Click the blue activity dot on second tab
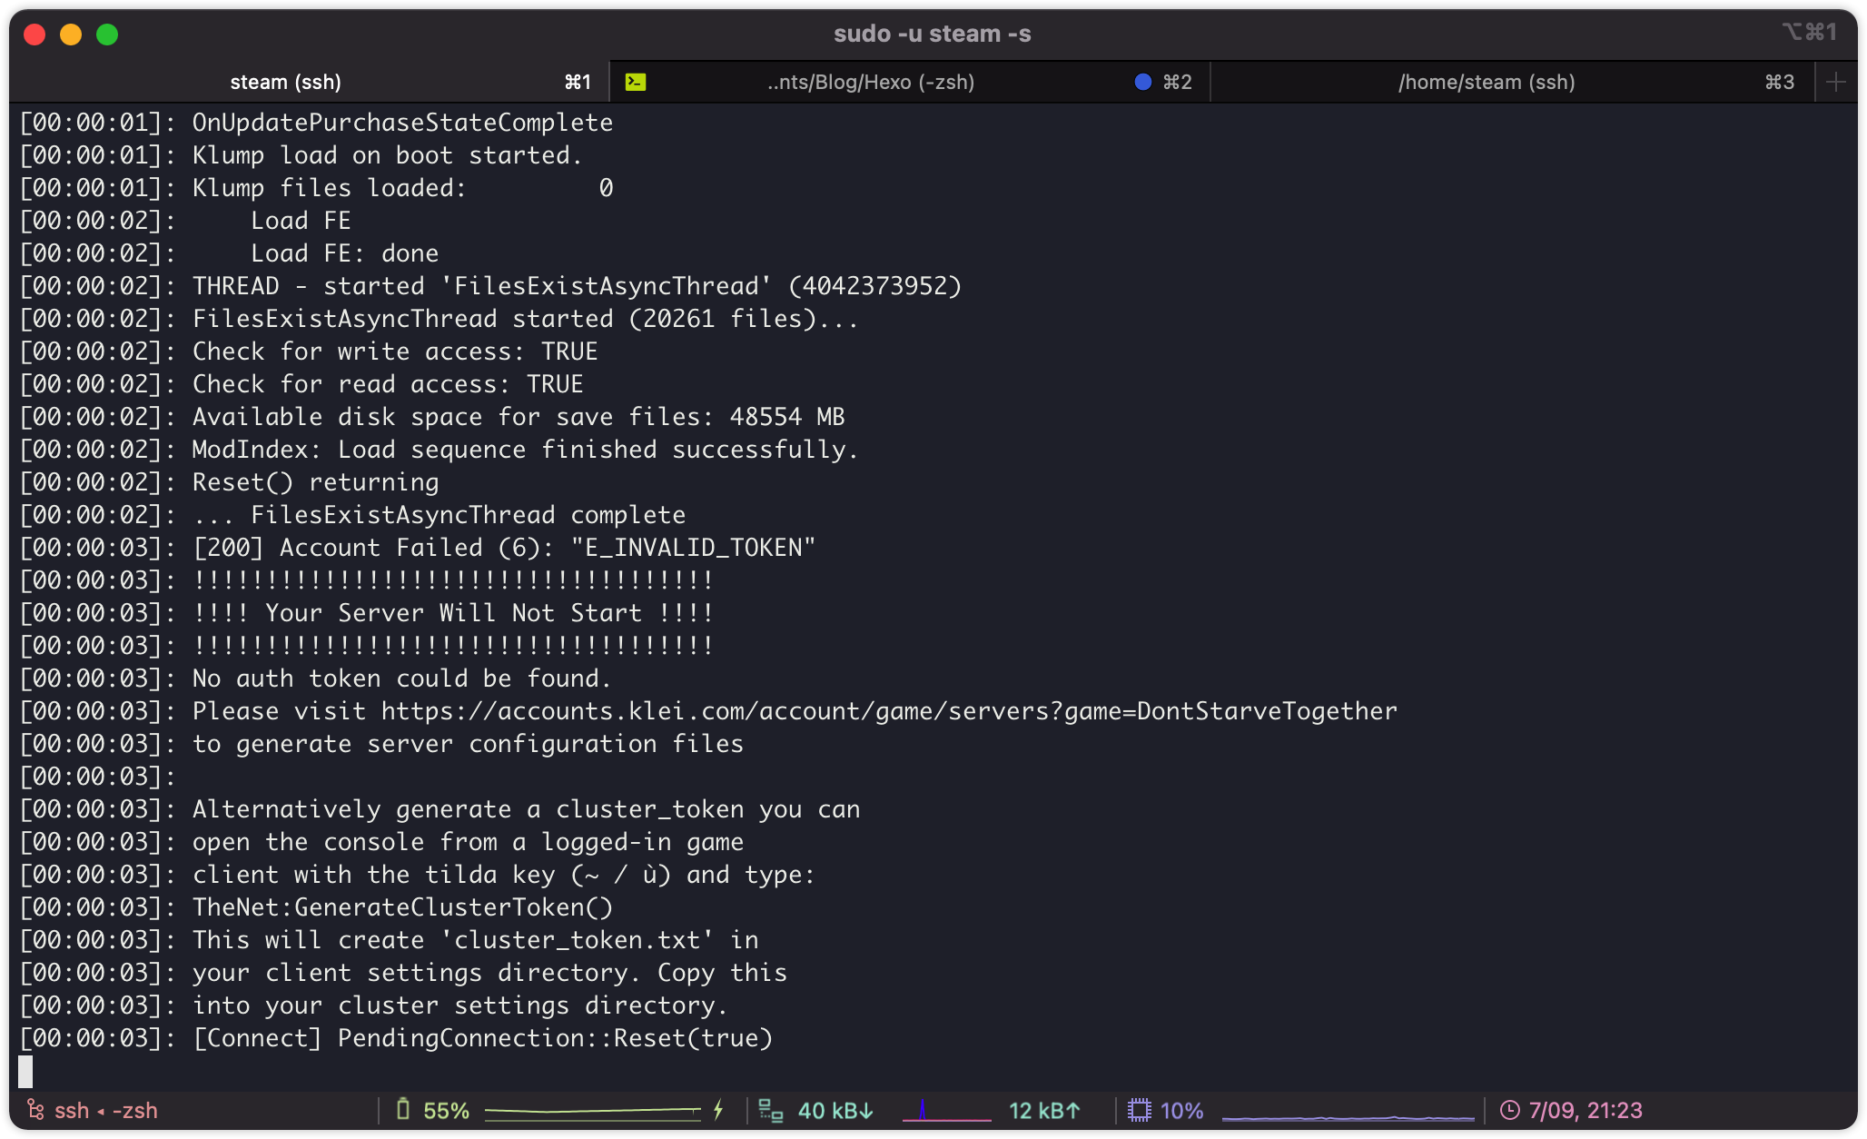This screenshot has height=1139, width=1867. [x=1143, y=82]
